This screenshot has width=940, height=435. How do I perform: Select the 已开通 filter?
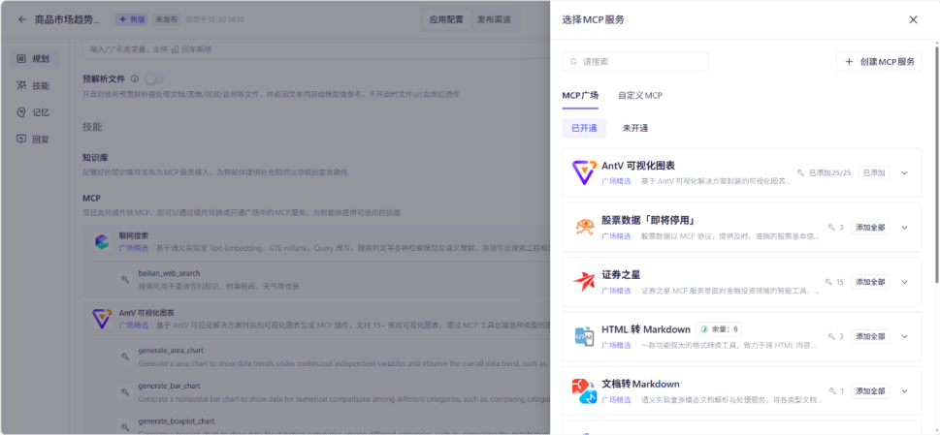pyautogui.click(x=584, y=128)
